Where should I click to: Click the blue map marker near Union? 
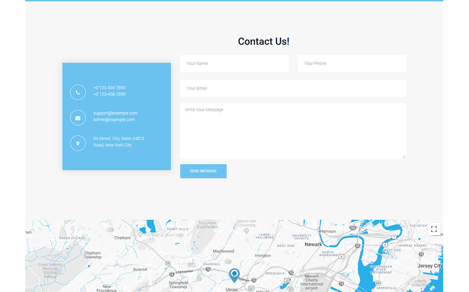coord(234,275)
